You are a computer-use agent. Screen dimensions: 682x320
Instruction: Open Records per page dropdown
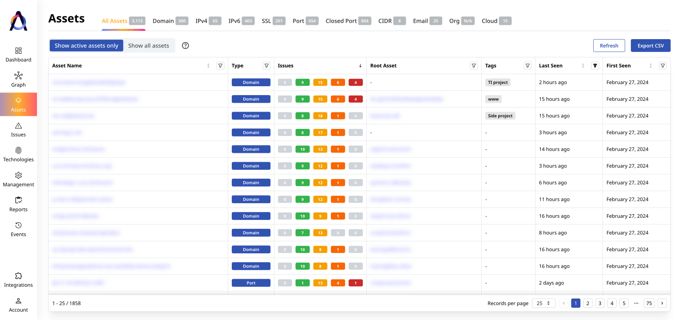[x=543, y=303]
